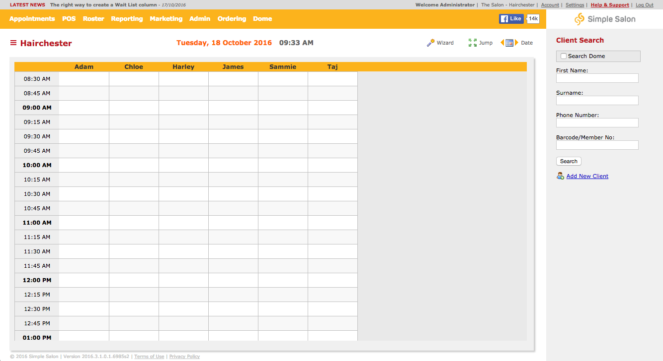
Task: Click the Facebook Like button
Action: (511, 19)
